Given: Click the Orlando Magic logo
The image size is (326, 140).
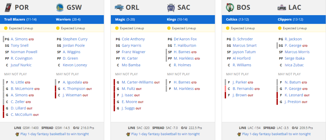Looking at the screenshot, I should (119, 8).
